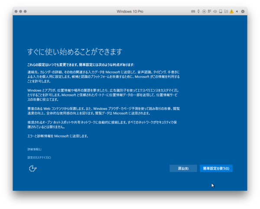Click the text エラーと診断情報を Microsoft に送信します
Image resolution: width=260 pixels, height=209 pixels.
point(58,136)
